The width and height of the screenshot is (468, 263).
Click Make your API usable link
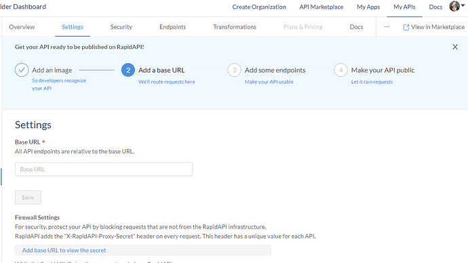point(269,82)
